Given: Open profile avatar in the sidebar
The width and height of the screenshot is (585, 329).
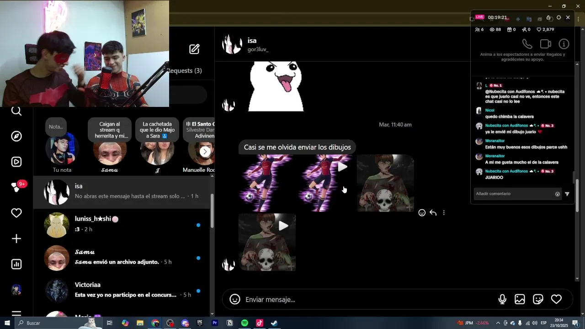Looking at the screenshot, I should (16, 290).
